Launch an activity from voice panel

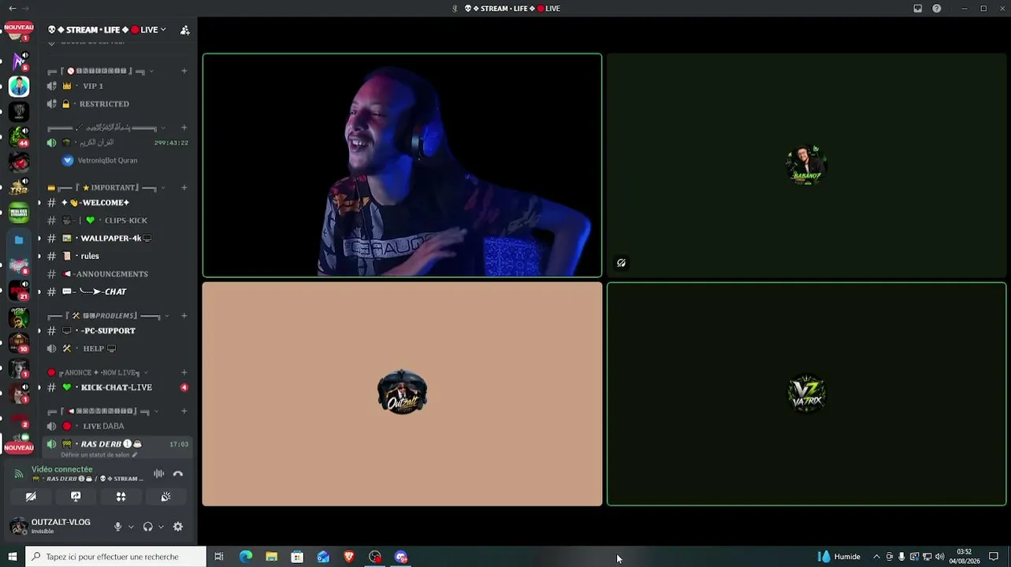121,497
